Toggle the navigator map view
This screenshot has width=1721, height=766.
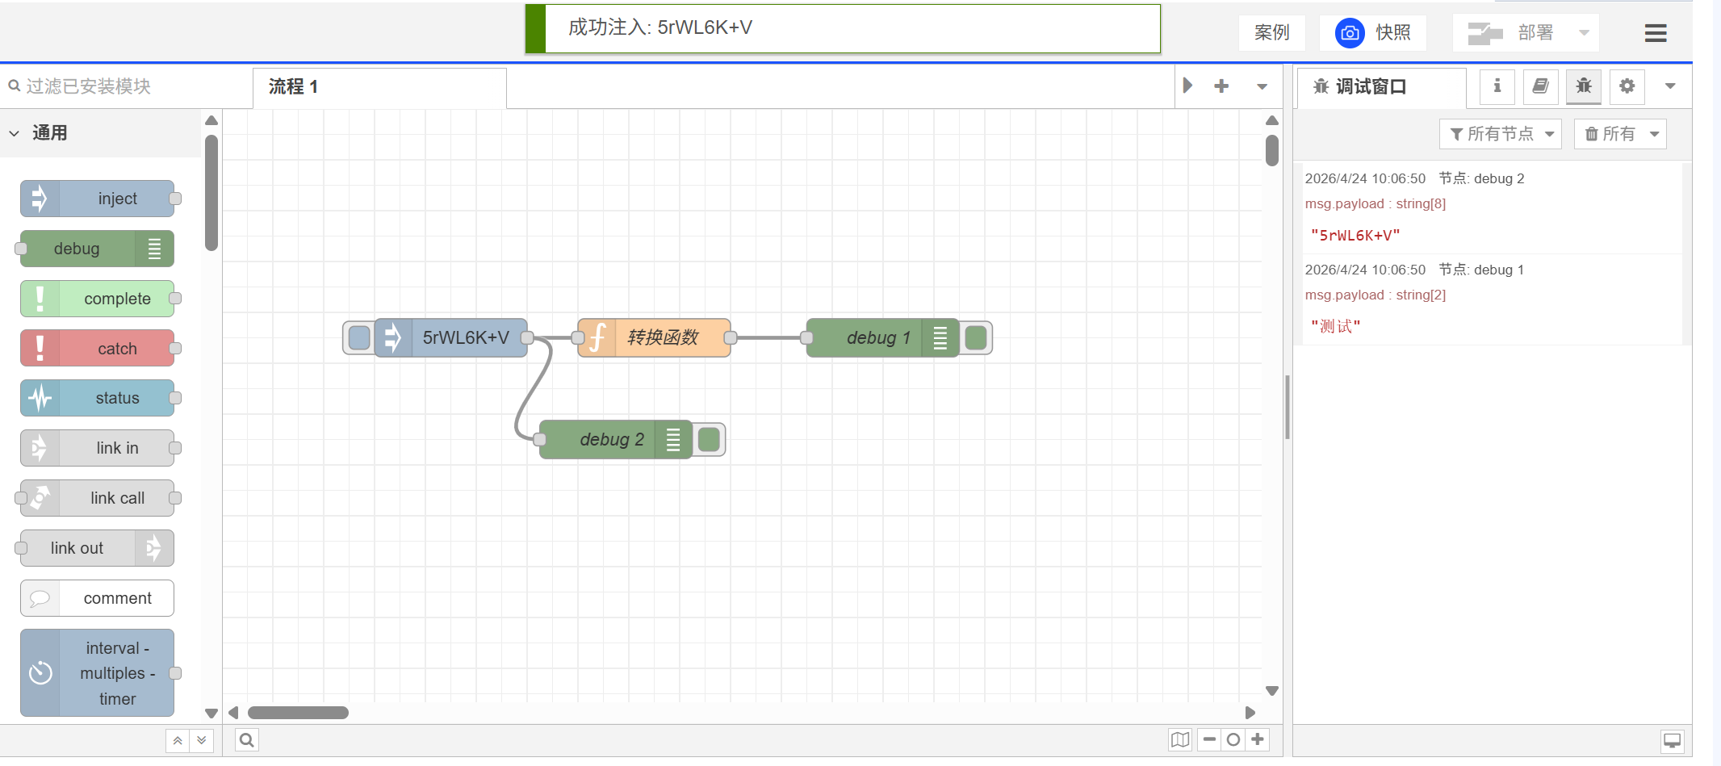pos(1180,739)
